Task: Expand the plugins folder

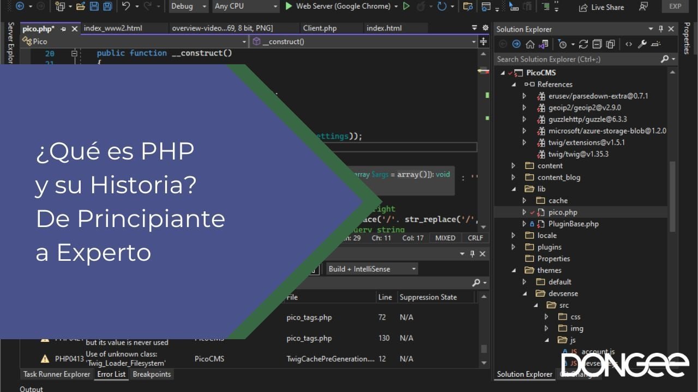Action: click(x=513, y=247)
